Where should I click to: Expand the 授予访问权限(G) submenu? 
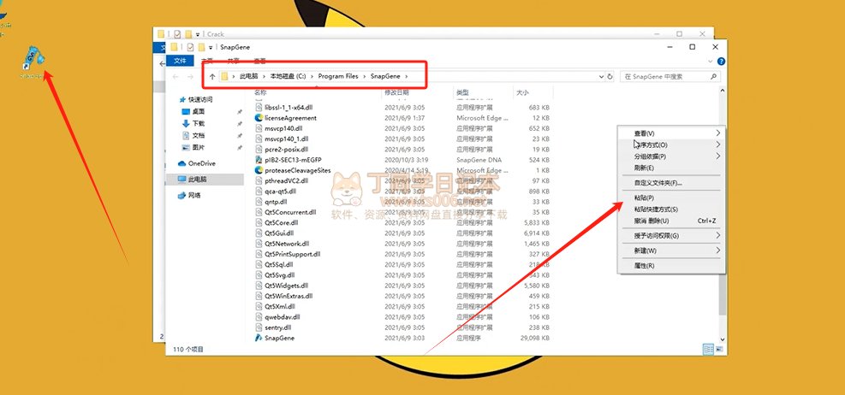(656, 235)
